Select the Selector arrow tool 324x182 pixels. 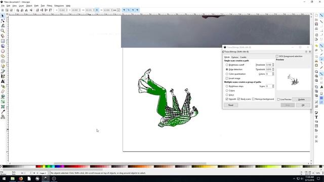pyautogui.click(x=3, y=16)
